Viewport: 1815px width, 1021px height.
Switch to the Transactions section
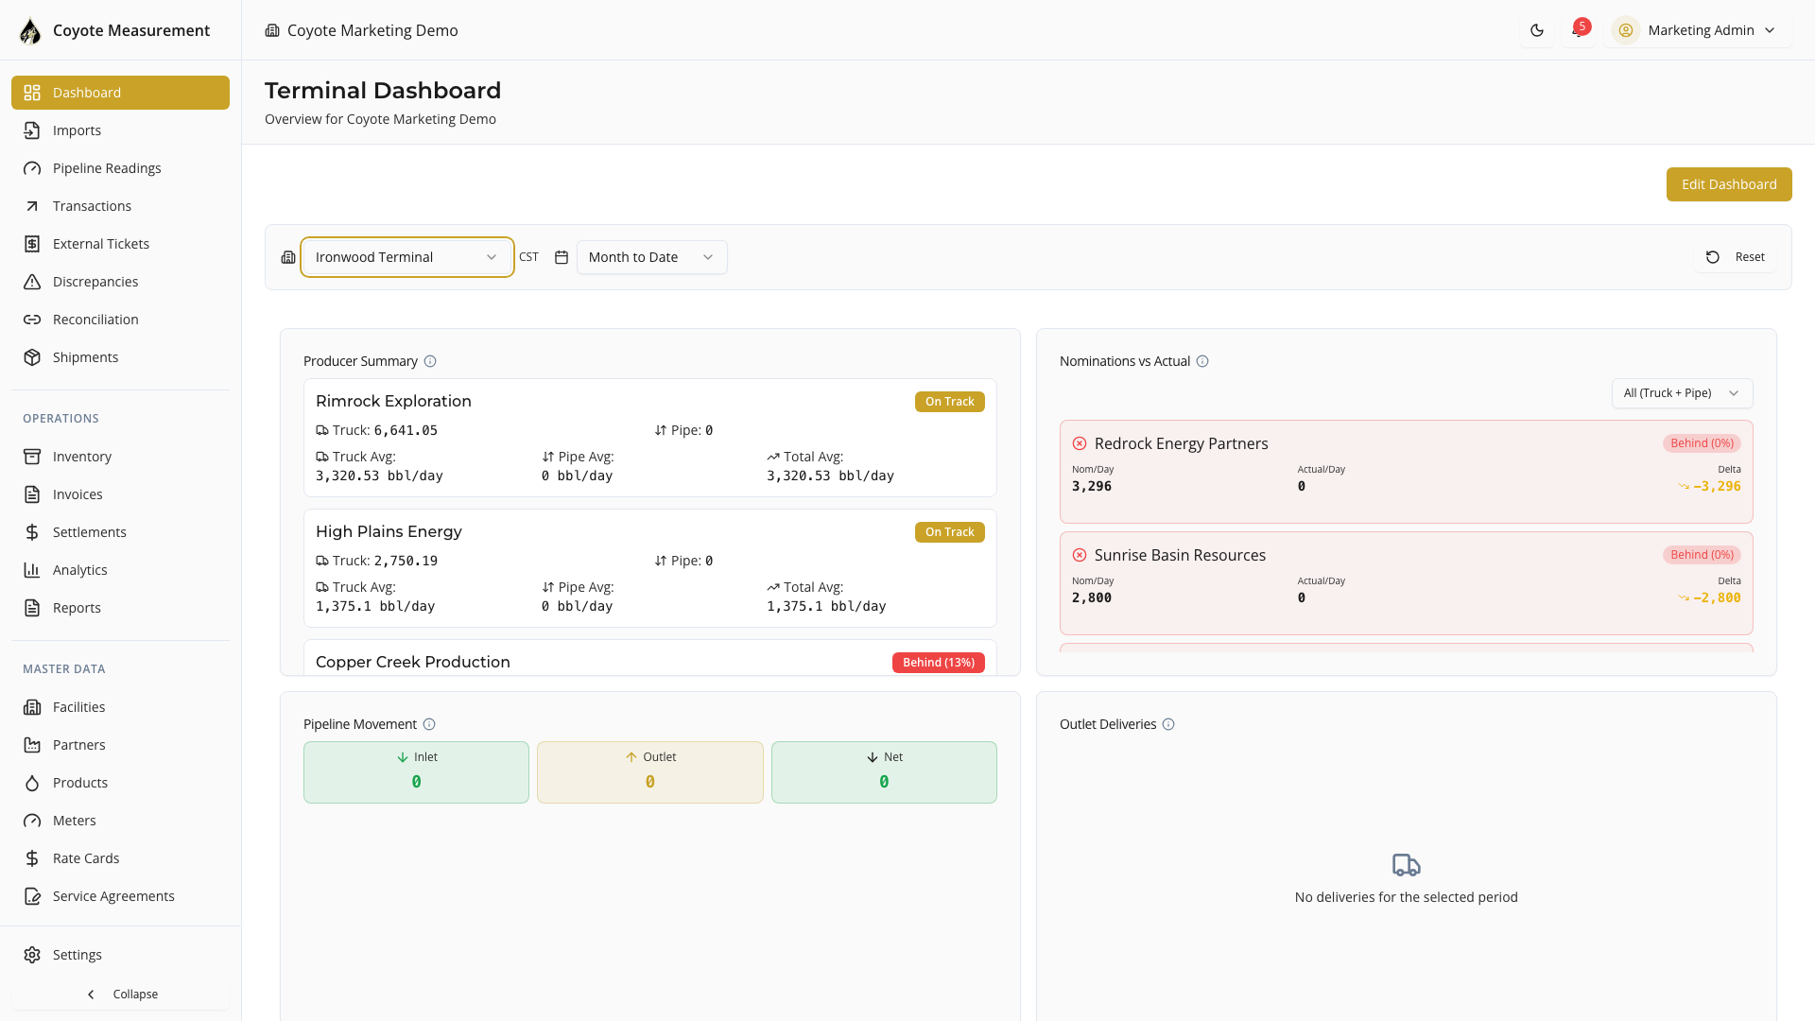[x=92, y=206]
